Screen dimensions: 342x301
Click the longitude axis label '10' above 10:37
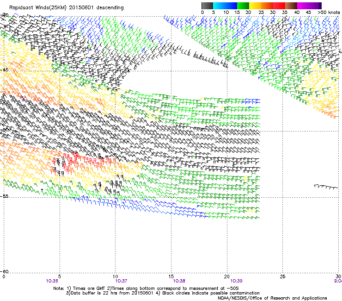(x=116, y=276)
